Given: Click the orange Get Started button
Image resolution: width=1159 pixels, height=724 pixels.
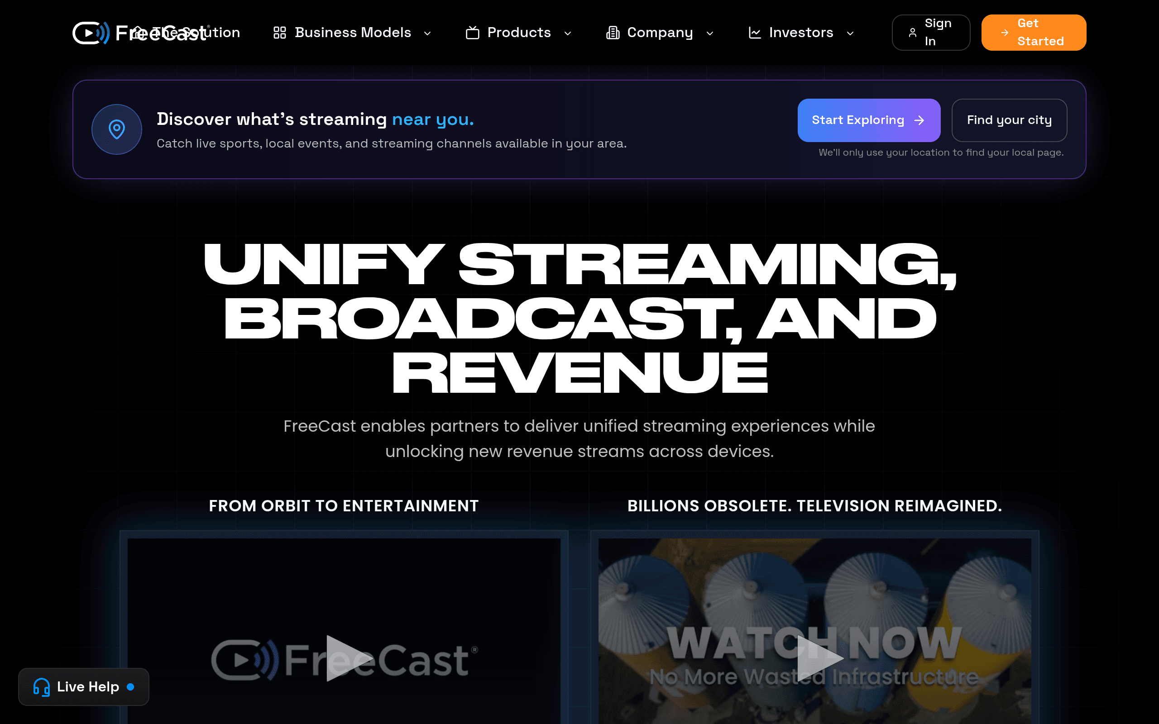Looking at the screenshot, I should [x=1034, y=33].
